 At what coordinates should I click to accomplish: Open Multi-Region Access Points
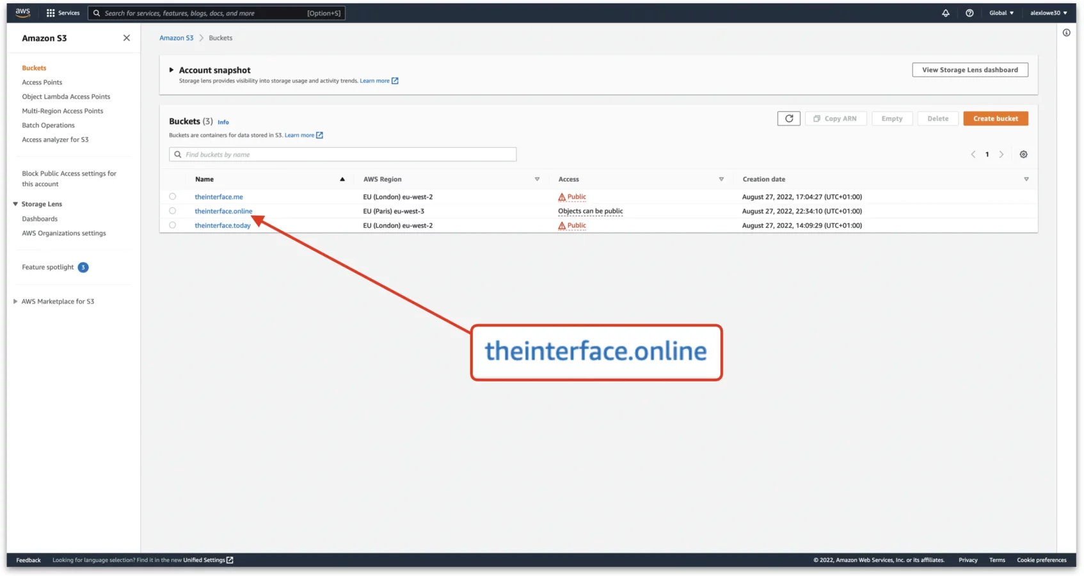pyautogui.click(x=63, y=111)
